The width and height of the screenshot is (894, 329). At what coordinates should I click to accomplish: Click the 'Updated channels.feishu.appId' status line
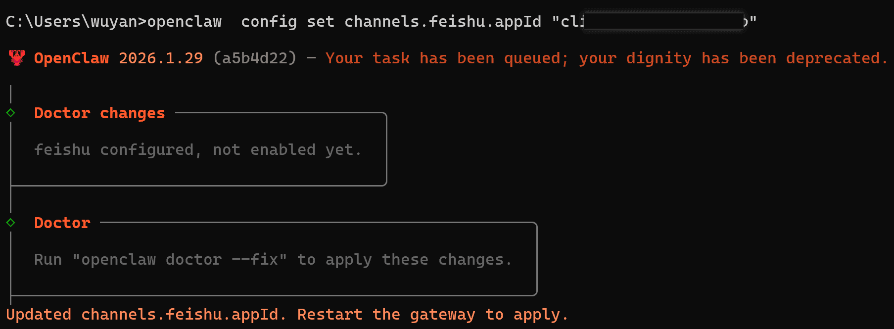[146, 315]
